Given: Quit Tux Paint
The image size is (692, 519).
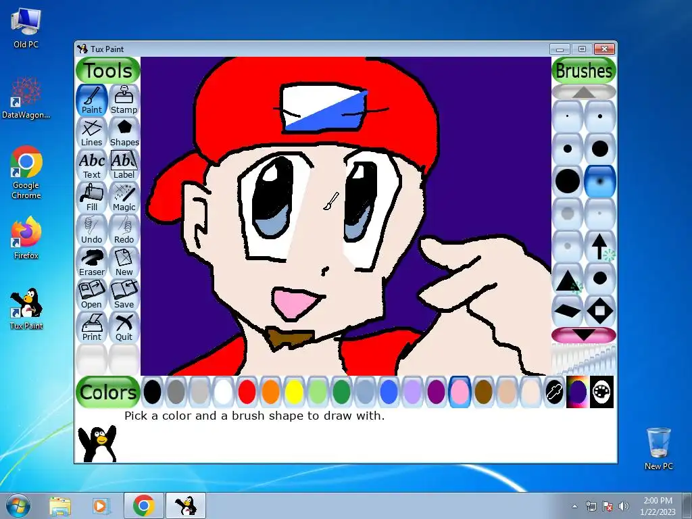Looking at the screenshot, I should (x=124, y=328).
